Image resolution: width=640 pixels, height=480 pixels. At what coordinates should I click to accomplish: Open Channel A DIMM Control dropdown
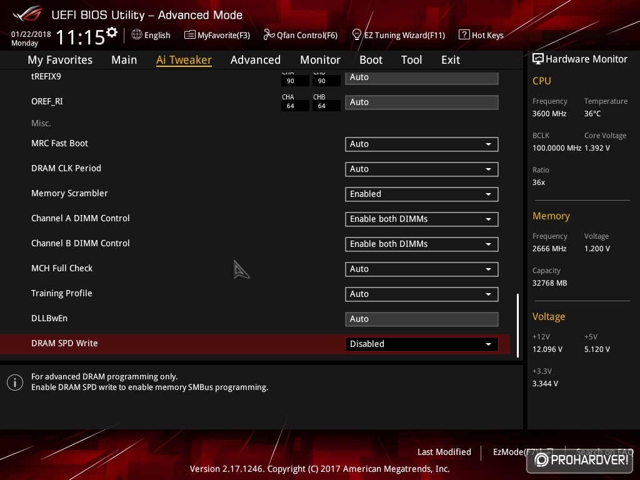tap(422, 219)
